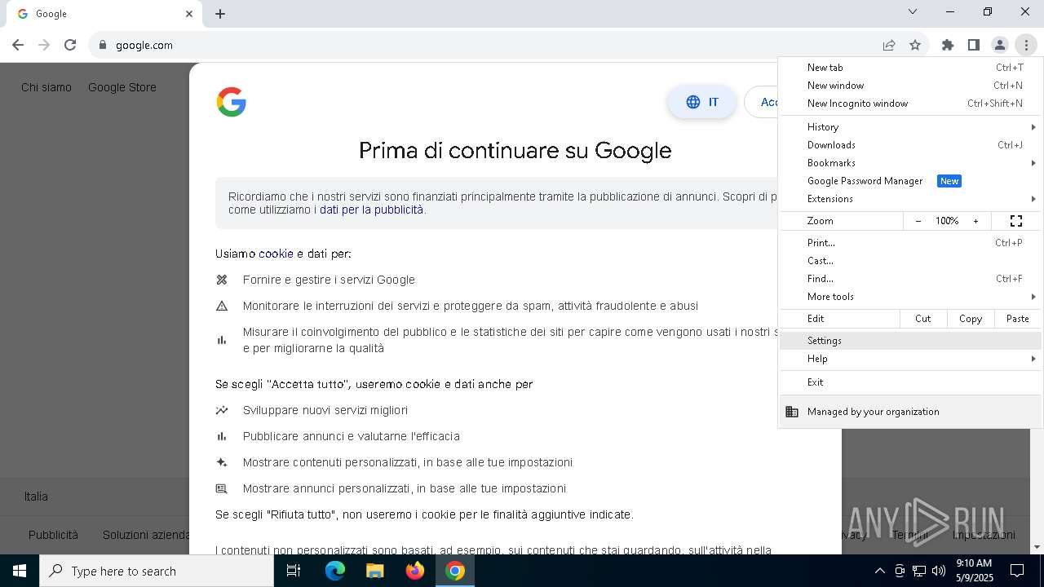This screenshot has height=587, width=1044.
Task: Open Downloads from the menu
Action: pyautogui.click(x=911, y=145)
